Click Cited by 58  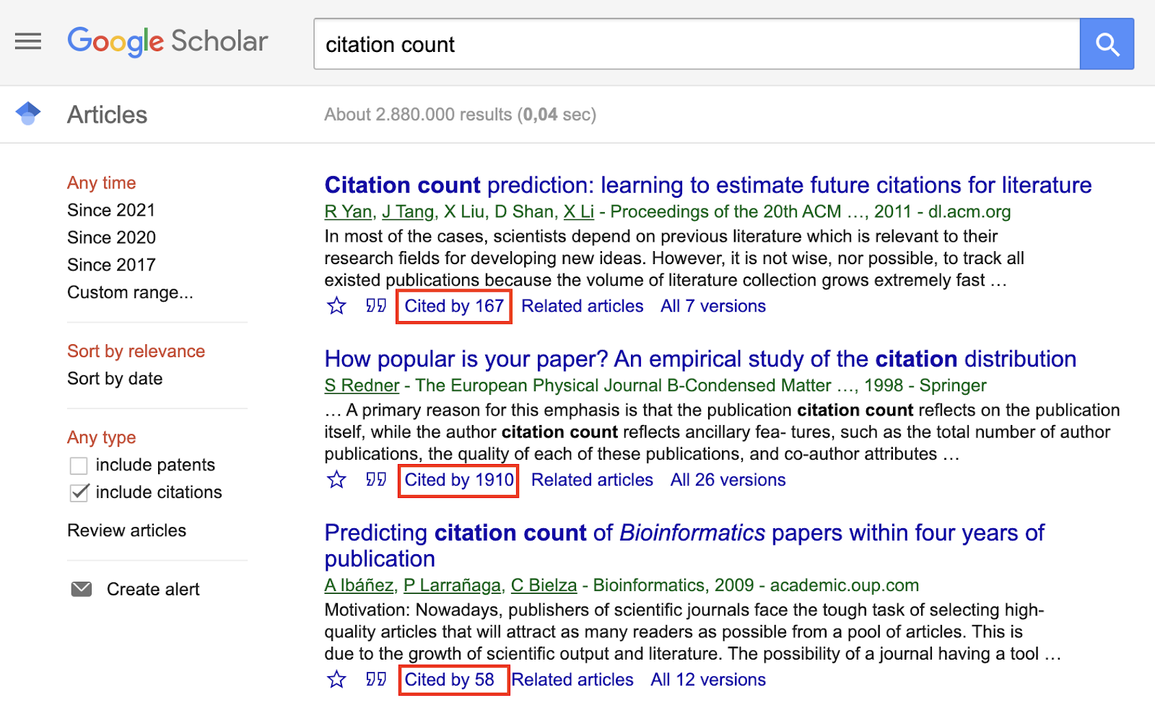(x=450, y=680)
